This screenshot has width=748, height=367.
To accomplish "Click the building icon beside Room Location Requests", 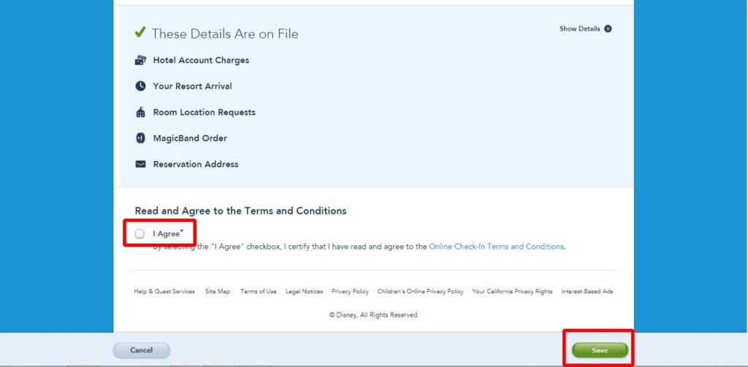I will click(140, 112).
